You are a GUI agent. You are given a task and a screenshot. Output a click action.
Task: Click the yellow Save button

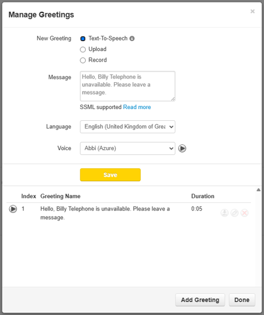click(x=110, y=175)
